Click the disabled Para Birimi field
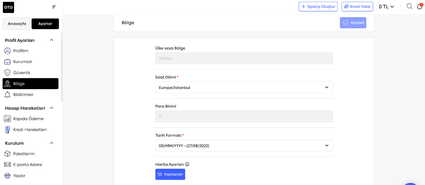This screenshot has width=425, height=185. [244, 117]
